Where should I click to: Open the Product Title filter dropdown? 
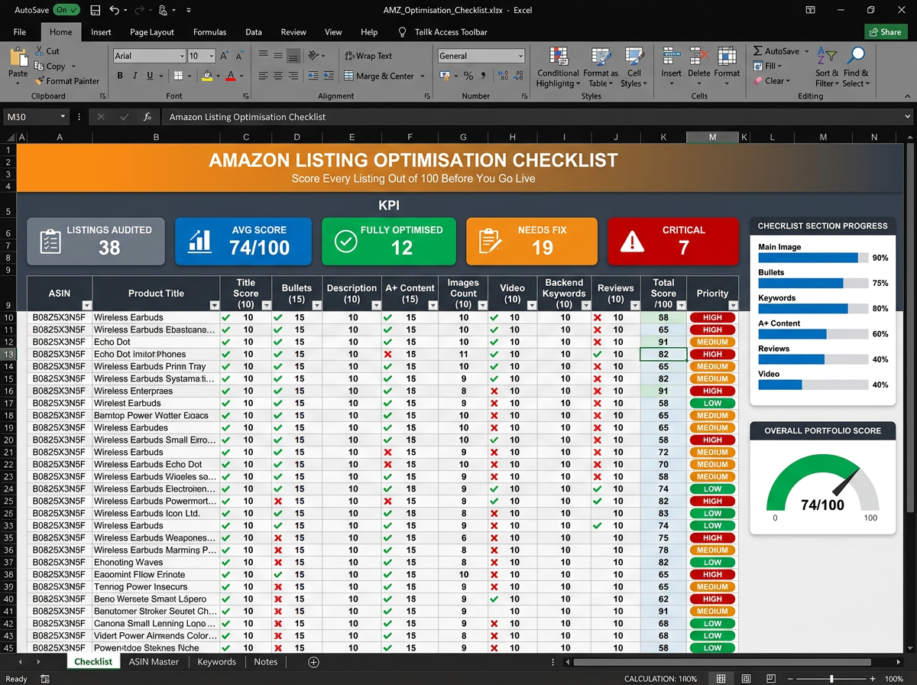click(214, 306)
